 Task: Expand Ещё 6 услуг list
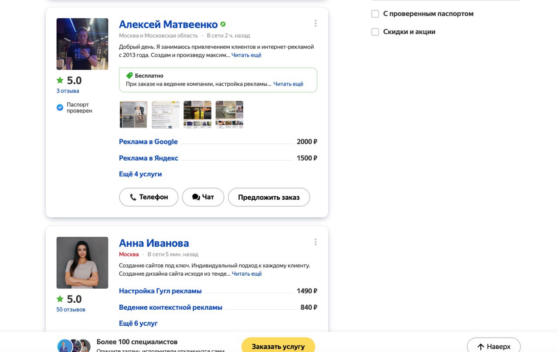coord(138,323)
